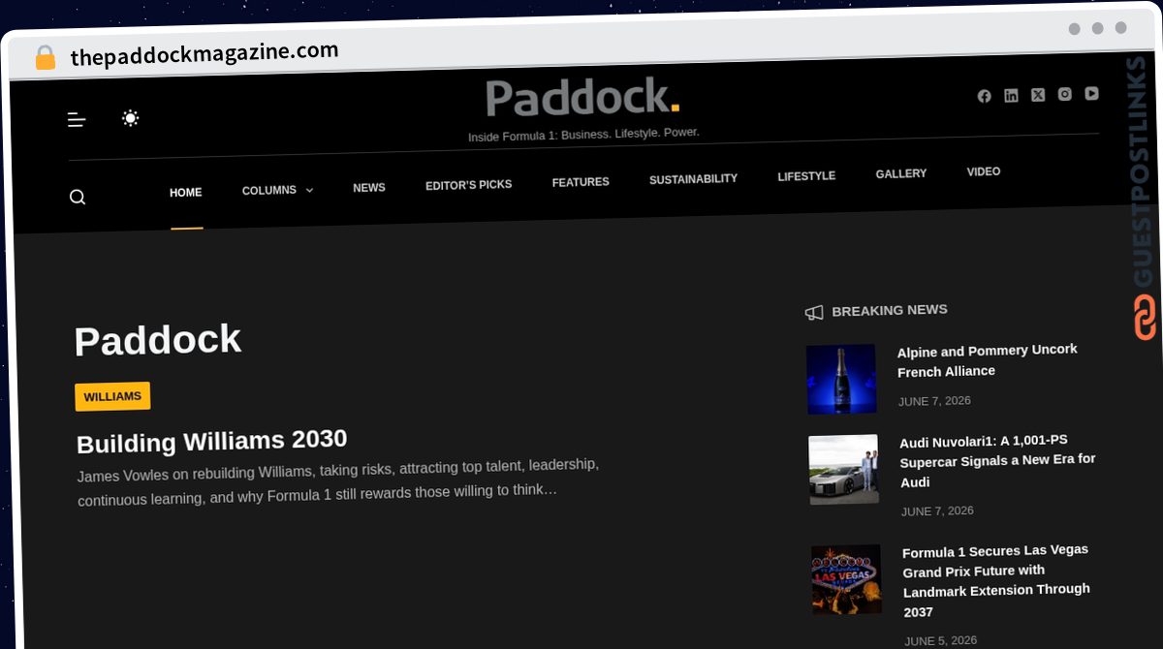Select the Home menu item

(x=186, y=193)
